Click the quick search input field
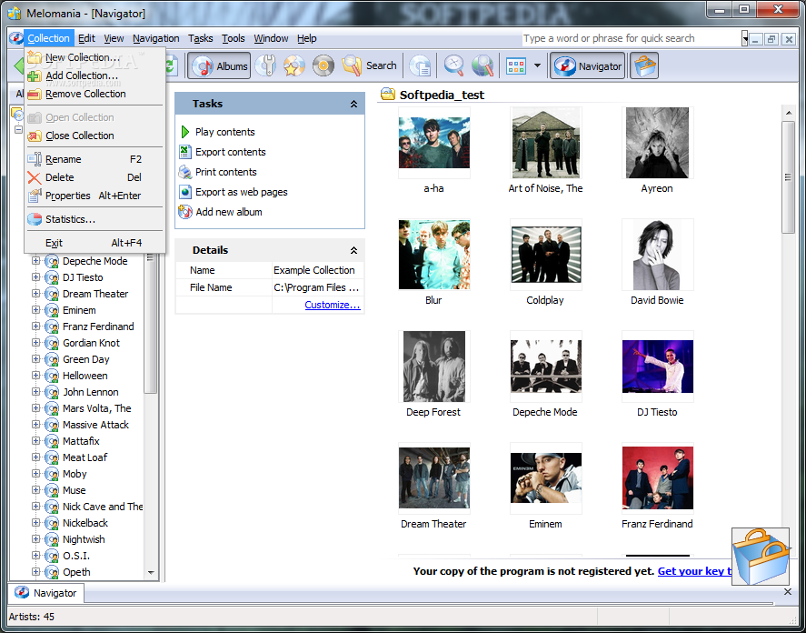The image size is (806, 633). (632, 38)
